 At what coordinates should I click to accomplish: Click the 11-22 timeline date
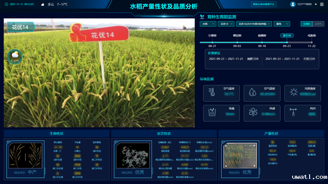click(312, 46)
